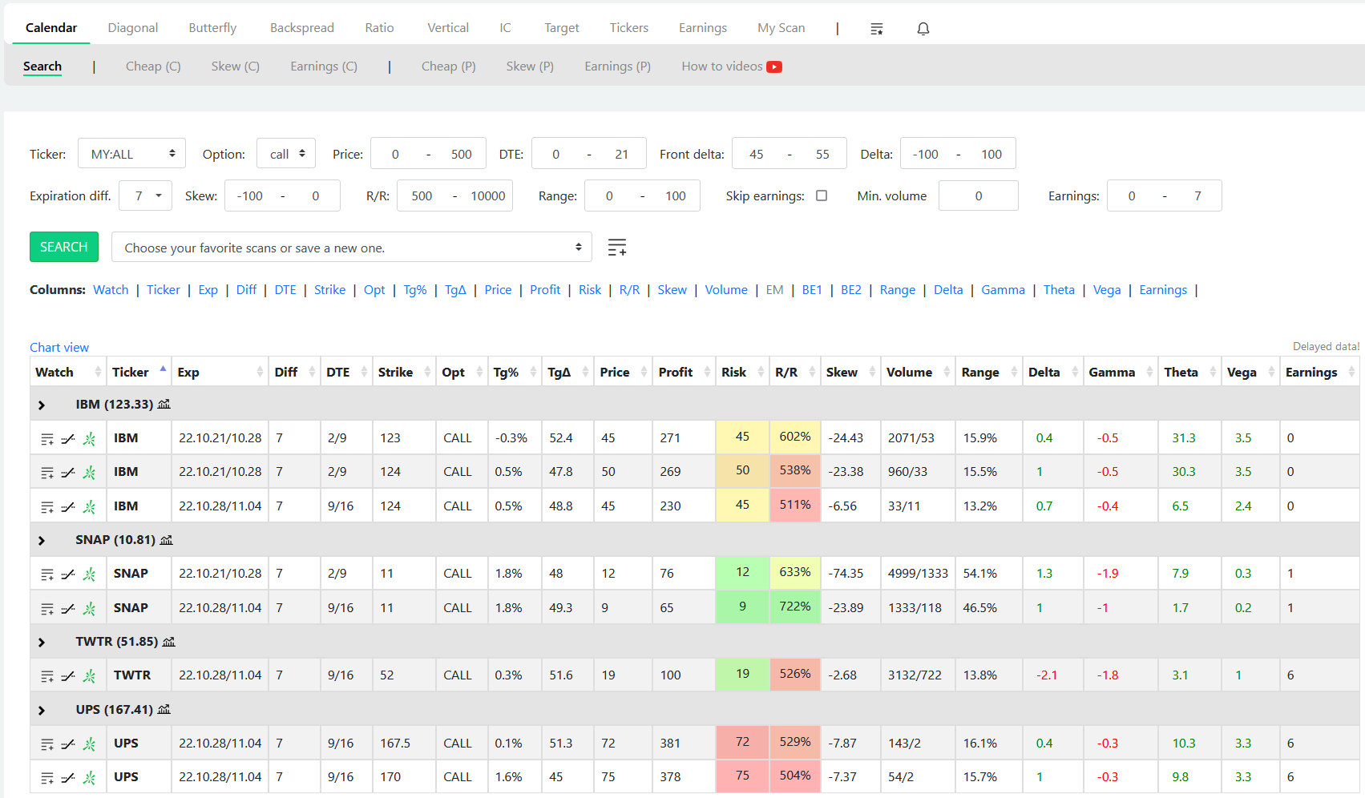Open the chart icon next to SNAP (10.81)
The width and height of the screenshot is (1365, 798).
[x=167, y=540]
